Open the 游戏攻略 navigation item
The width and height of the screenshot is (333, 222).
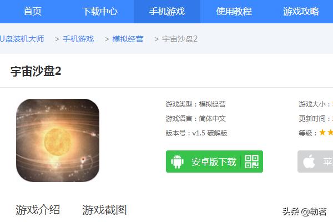pos(301,11)
